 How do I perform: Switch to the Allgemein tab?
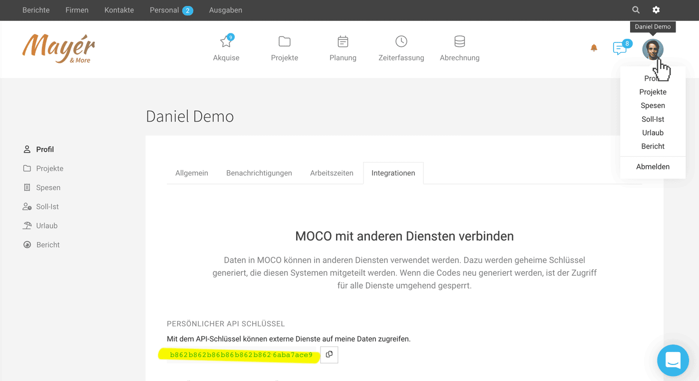click(192, 173)
